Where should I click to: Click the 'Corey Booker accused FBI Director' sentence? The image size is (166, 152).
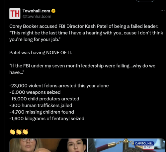click(x=84, y=26)
